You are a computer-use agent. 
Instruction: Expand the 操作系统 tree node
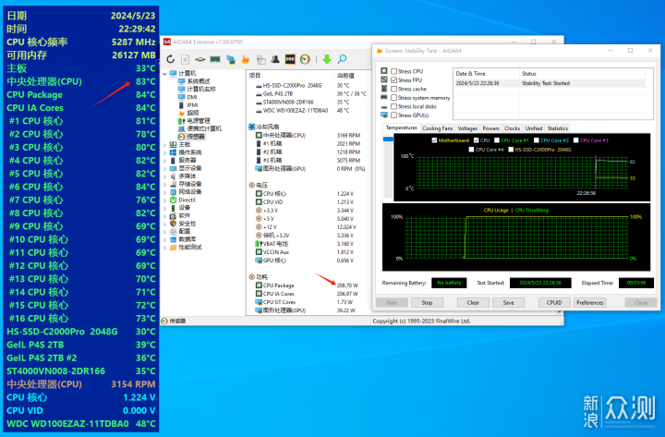[165, 152]
